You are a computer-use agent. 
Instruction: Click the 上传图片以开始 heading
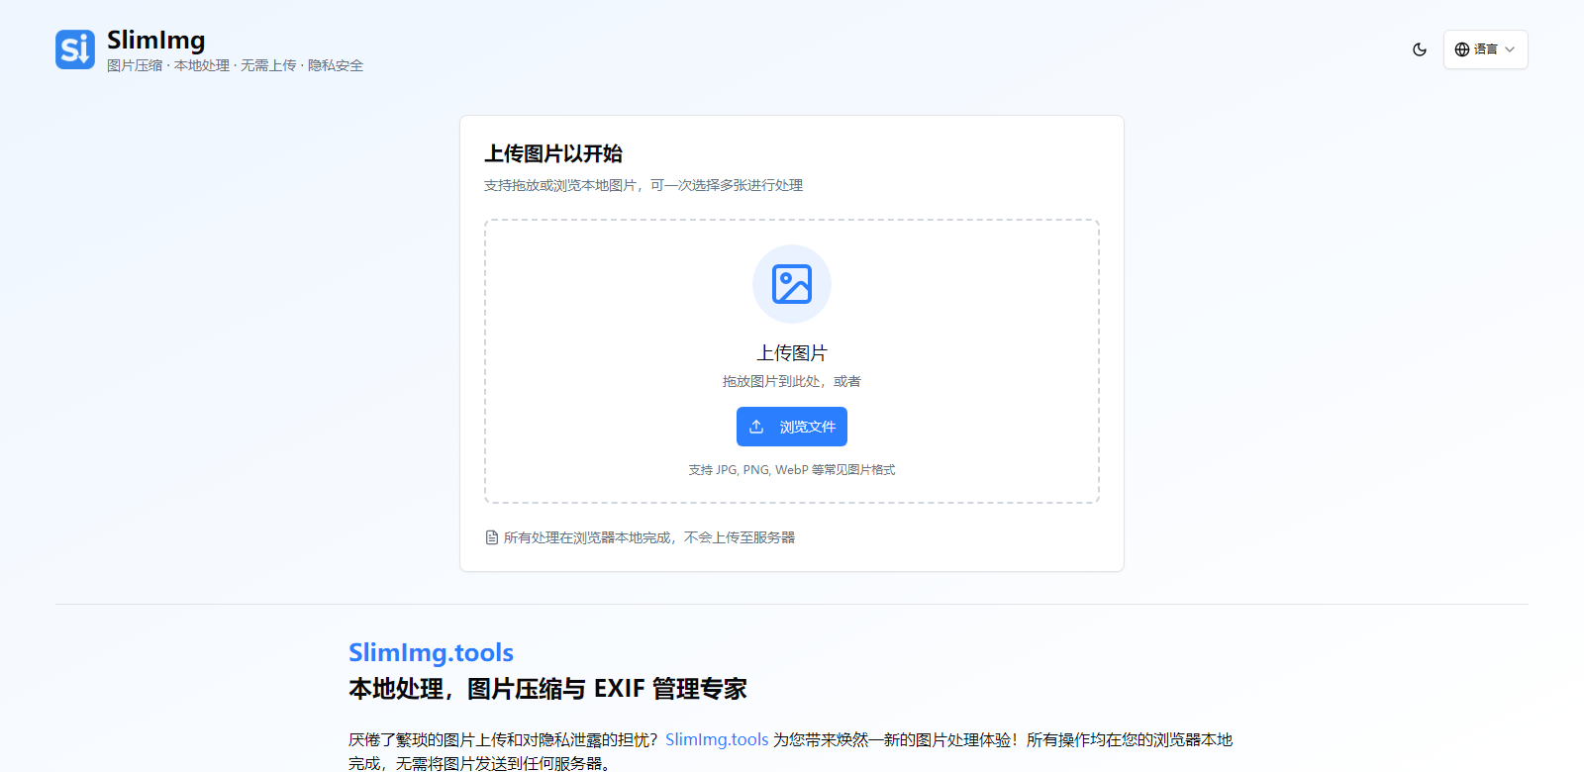[553, 153]
